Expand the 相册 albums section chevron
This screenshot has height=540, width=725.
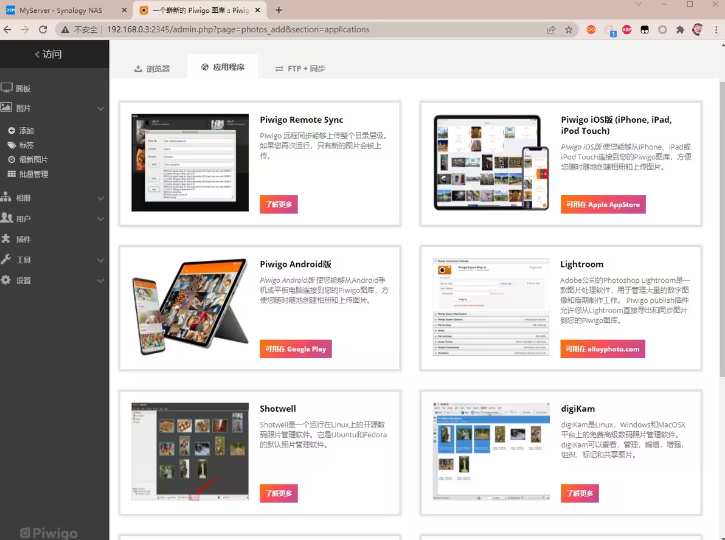(100, 198)
